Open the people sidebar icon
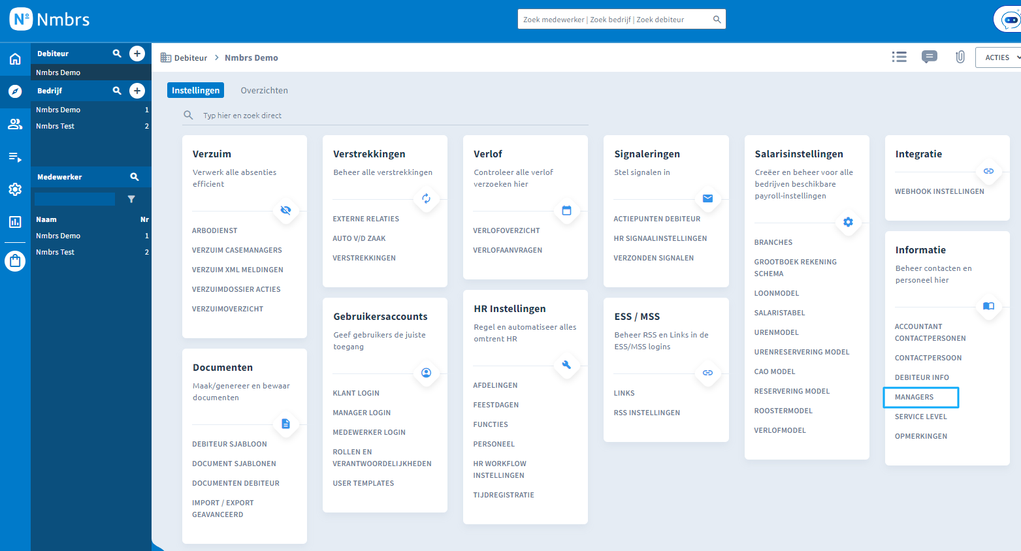The width and height of the screenshot is (1021, 551). (15, 124)
